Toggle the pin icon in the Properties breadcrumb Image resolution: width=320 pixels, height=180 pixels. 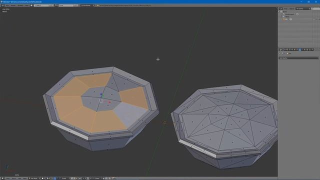(280, 53)
